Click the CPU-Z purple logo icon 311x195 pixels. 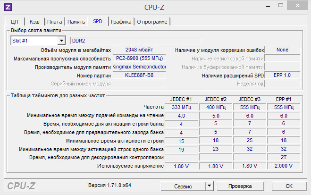[8, 7]
